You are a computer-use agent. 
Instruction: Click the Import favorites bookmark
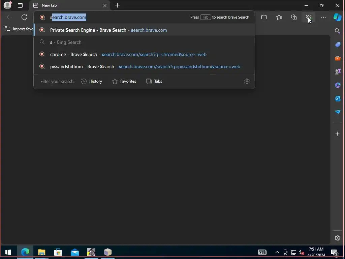coord(19,29)
